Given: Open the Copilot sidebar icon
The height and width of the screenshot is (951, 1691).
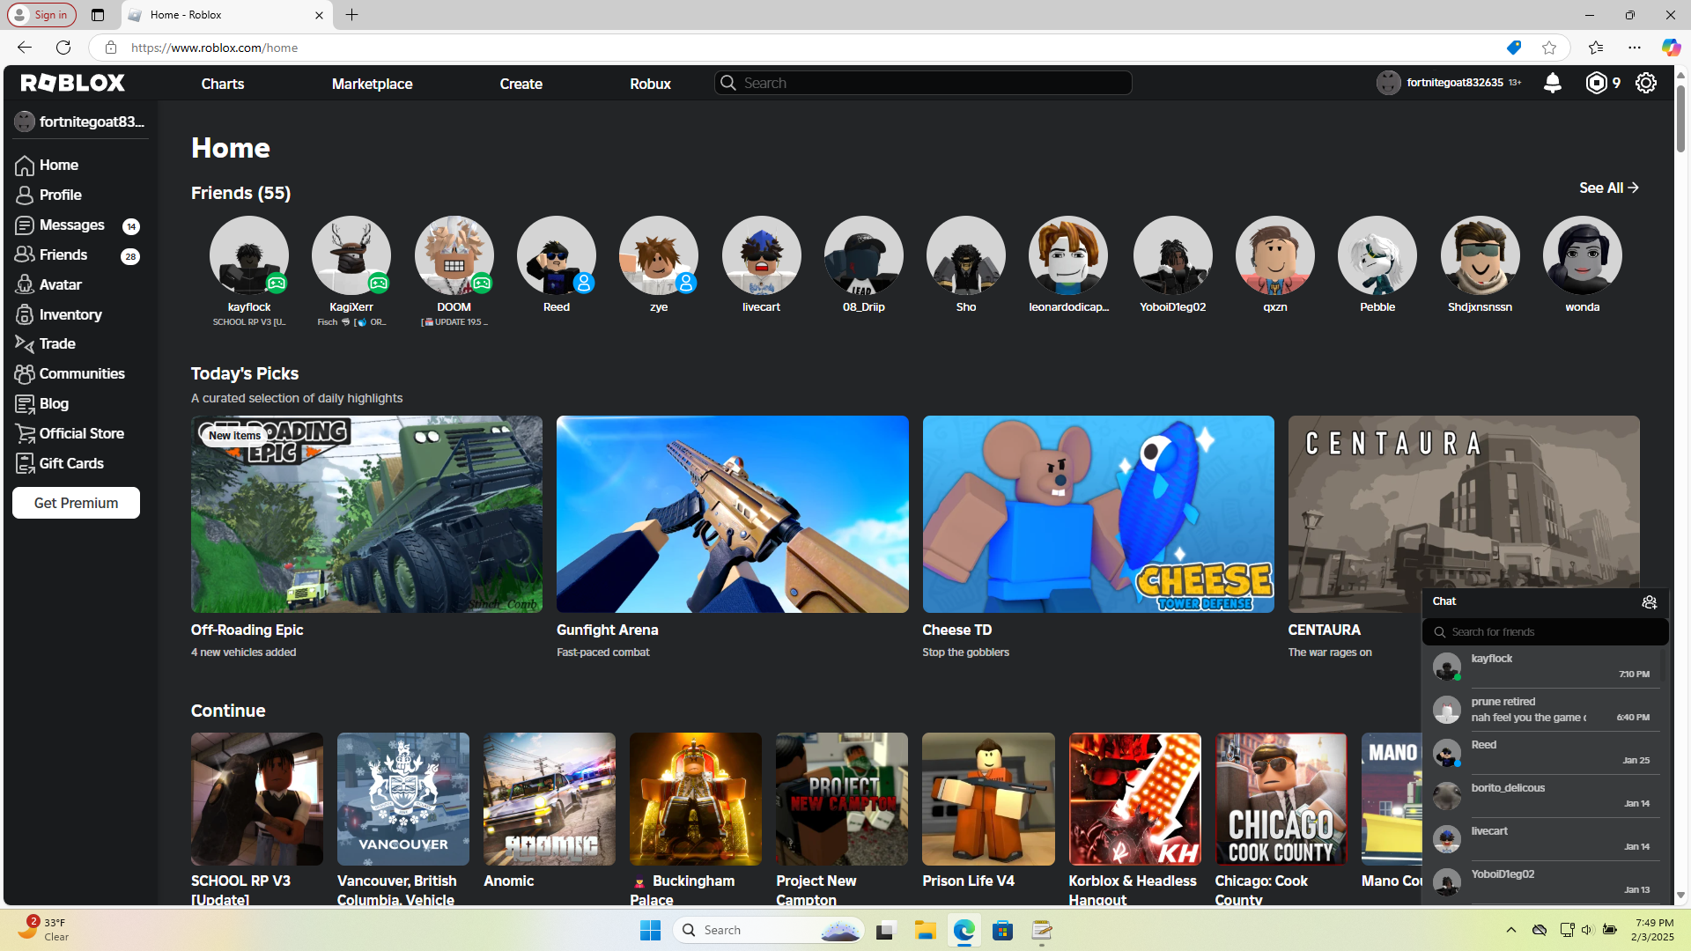Looking at the screenshot, I should (1671, 48).
